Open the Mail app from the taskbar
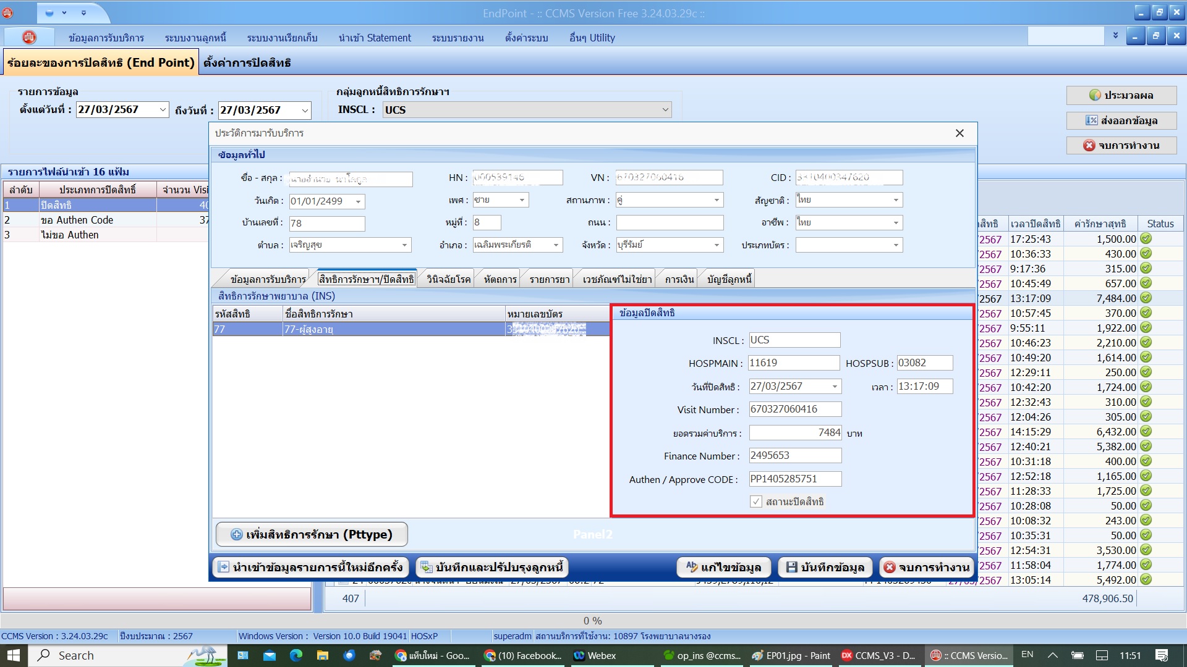1187x667 pixels. click(x=270, y=655)
